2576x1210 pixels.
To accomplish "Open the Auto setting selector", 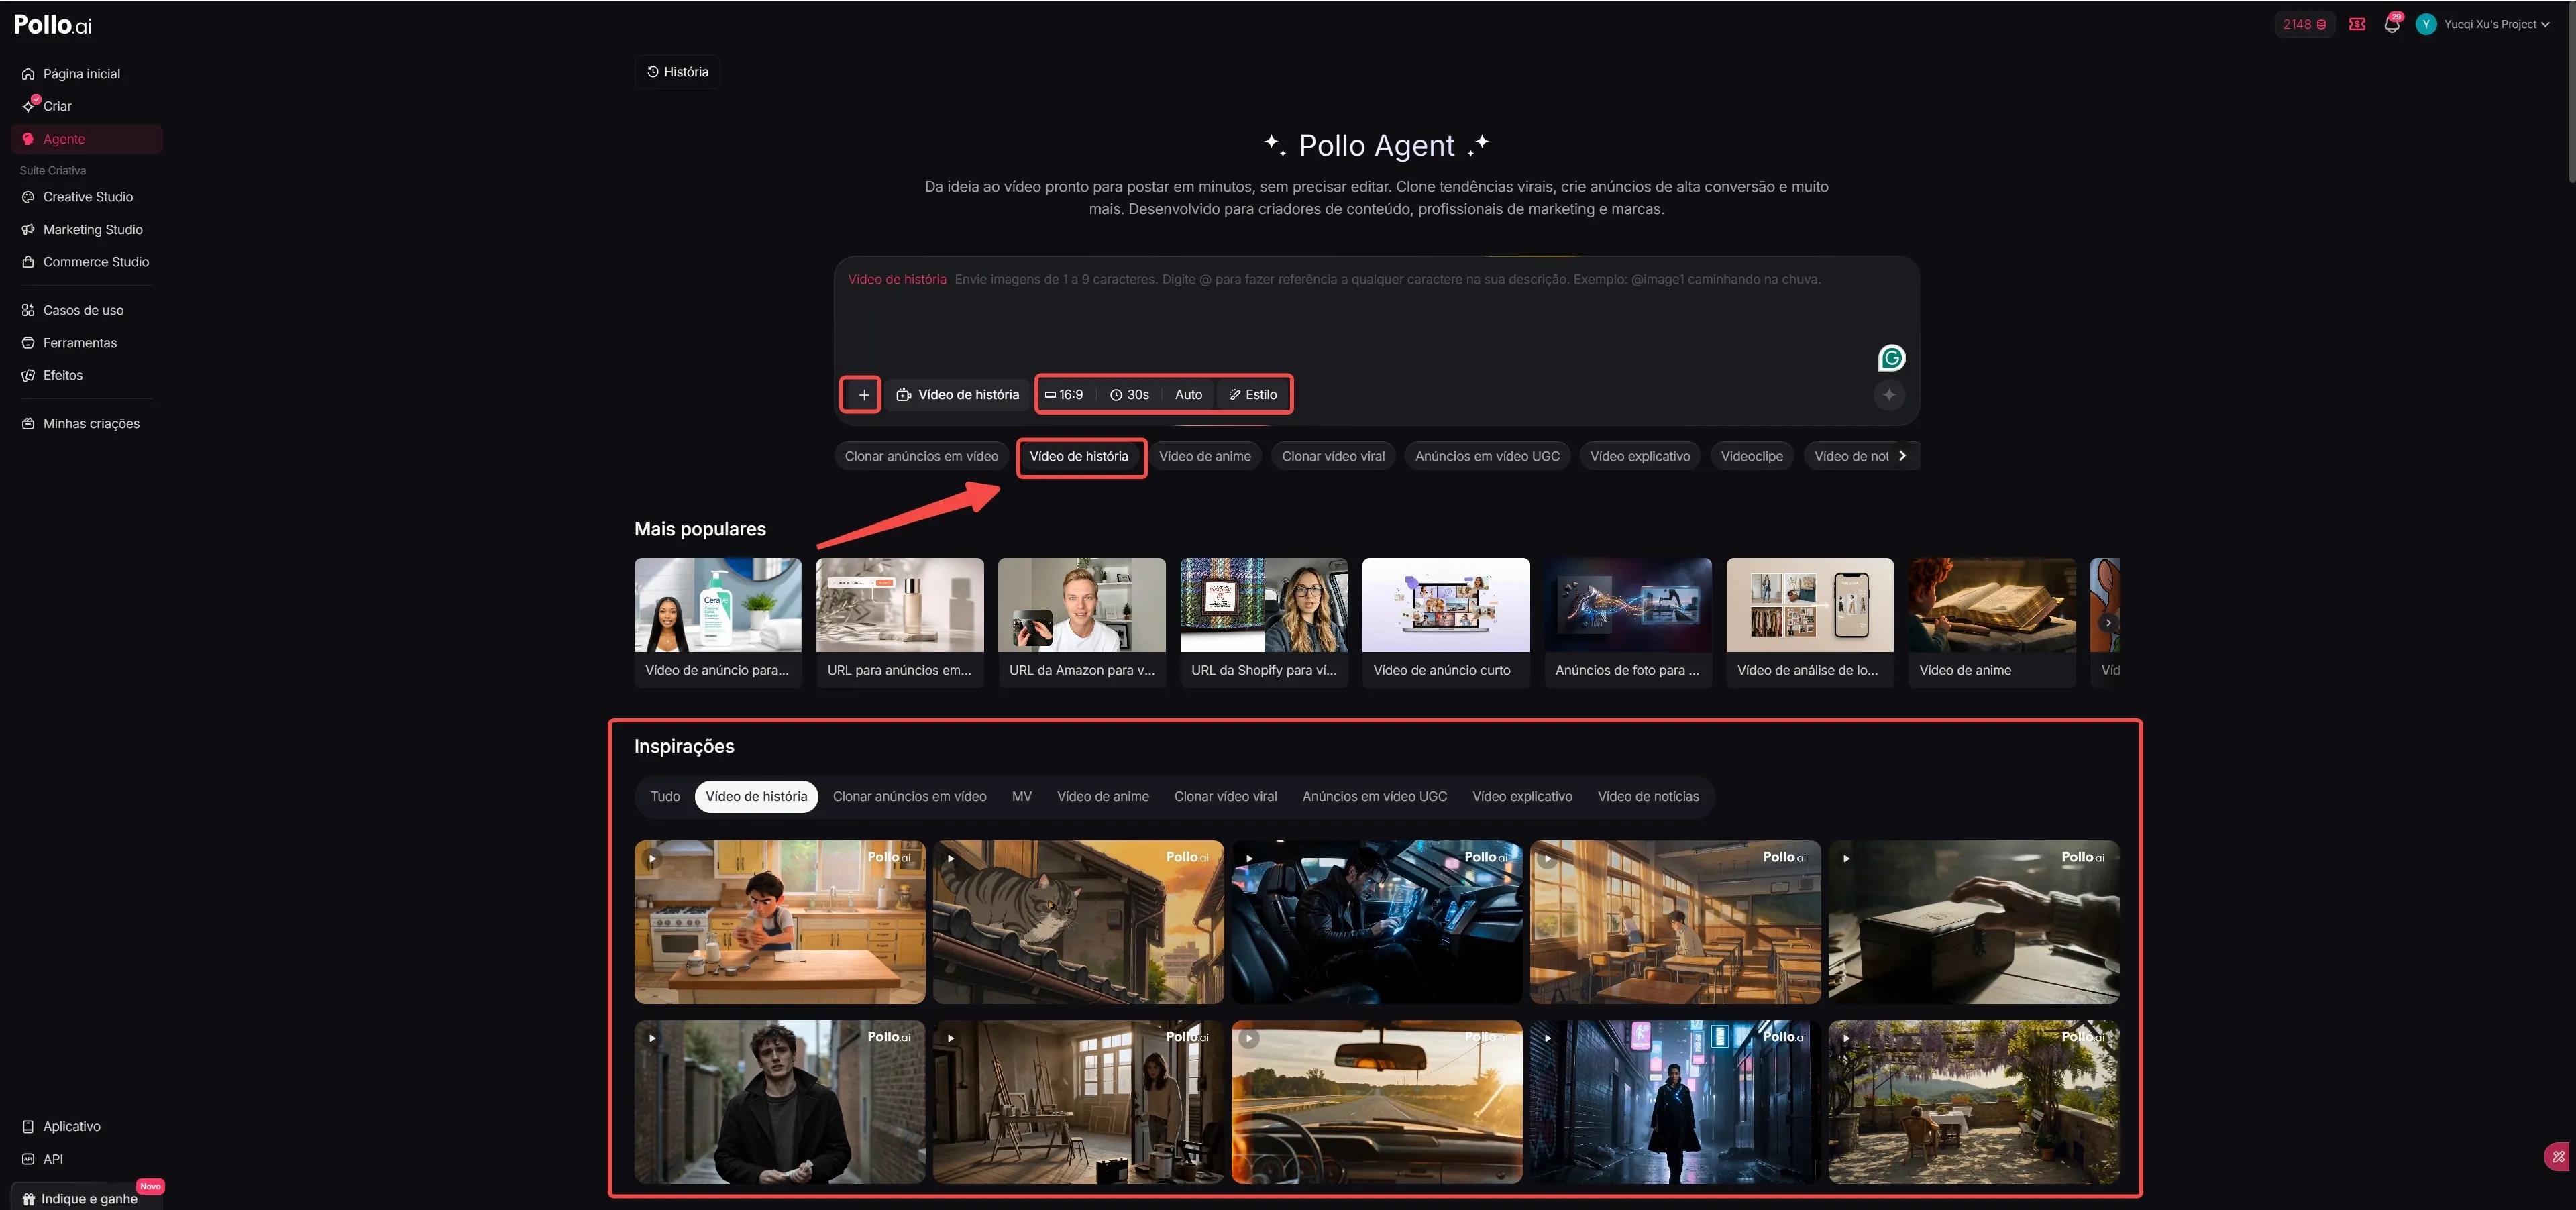I will (x=1188, y=395).
